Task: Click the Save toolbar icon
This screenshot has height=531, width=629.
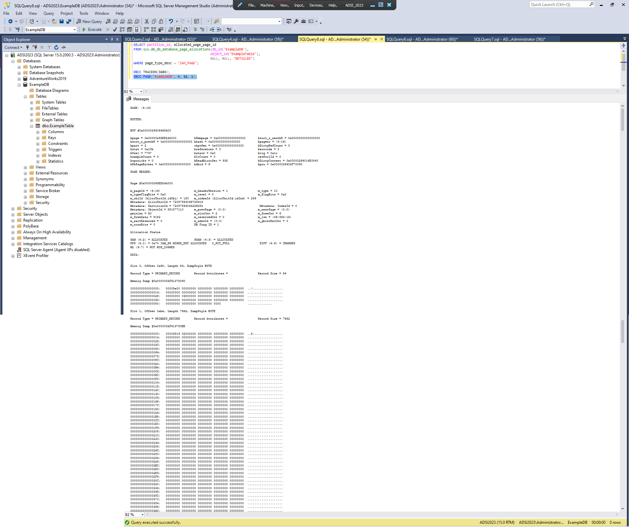Action: (62, 21)
